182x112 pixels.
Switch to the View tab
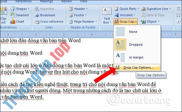tap(83, 1)
